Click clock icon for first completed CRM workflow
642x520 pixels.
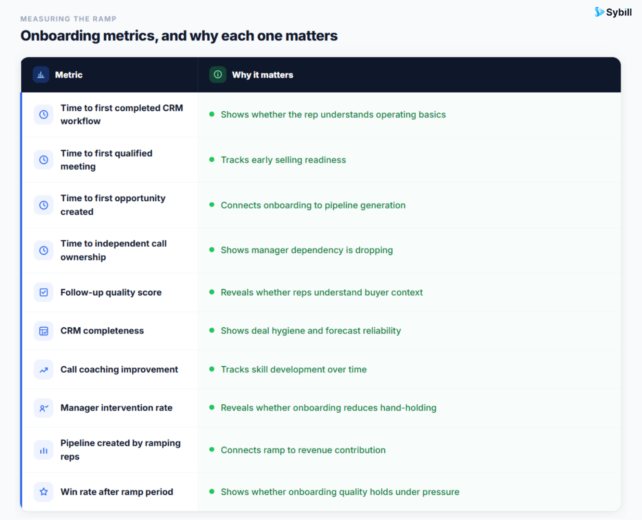point(44,115)
